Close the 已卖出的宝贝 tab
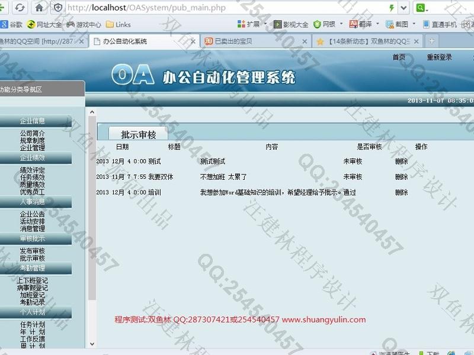Viewport: 474px width, 355px height. click(305, 41)
